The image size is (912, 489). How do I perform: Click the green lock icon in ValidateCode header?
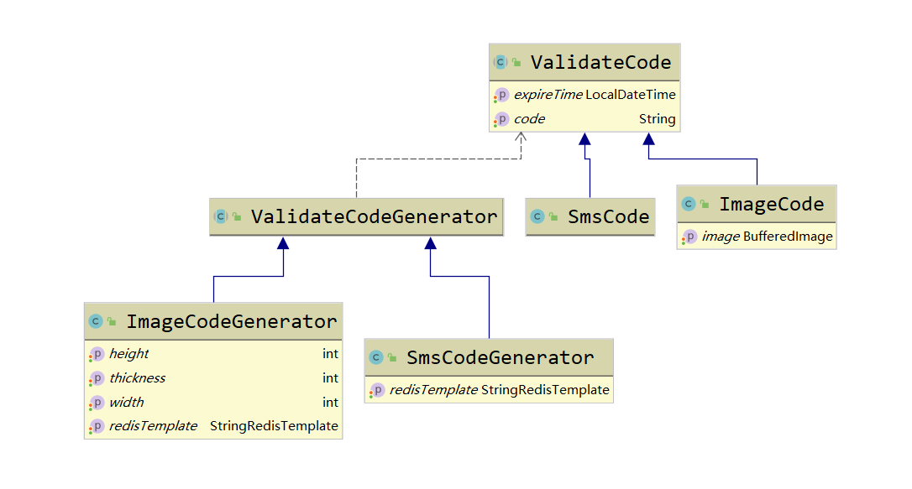[x=516, y=61]
